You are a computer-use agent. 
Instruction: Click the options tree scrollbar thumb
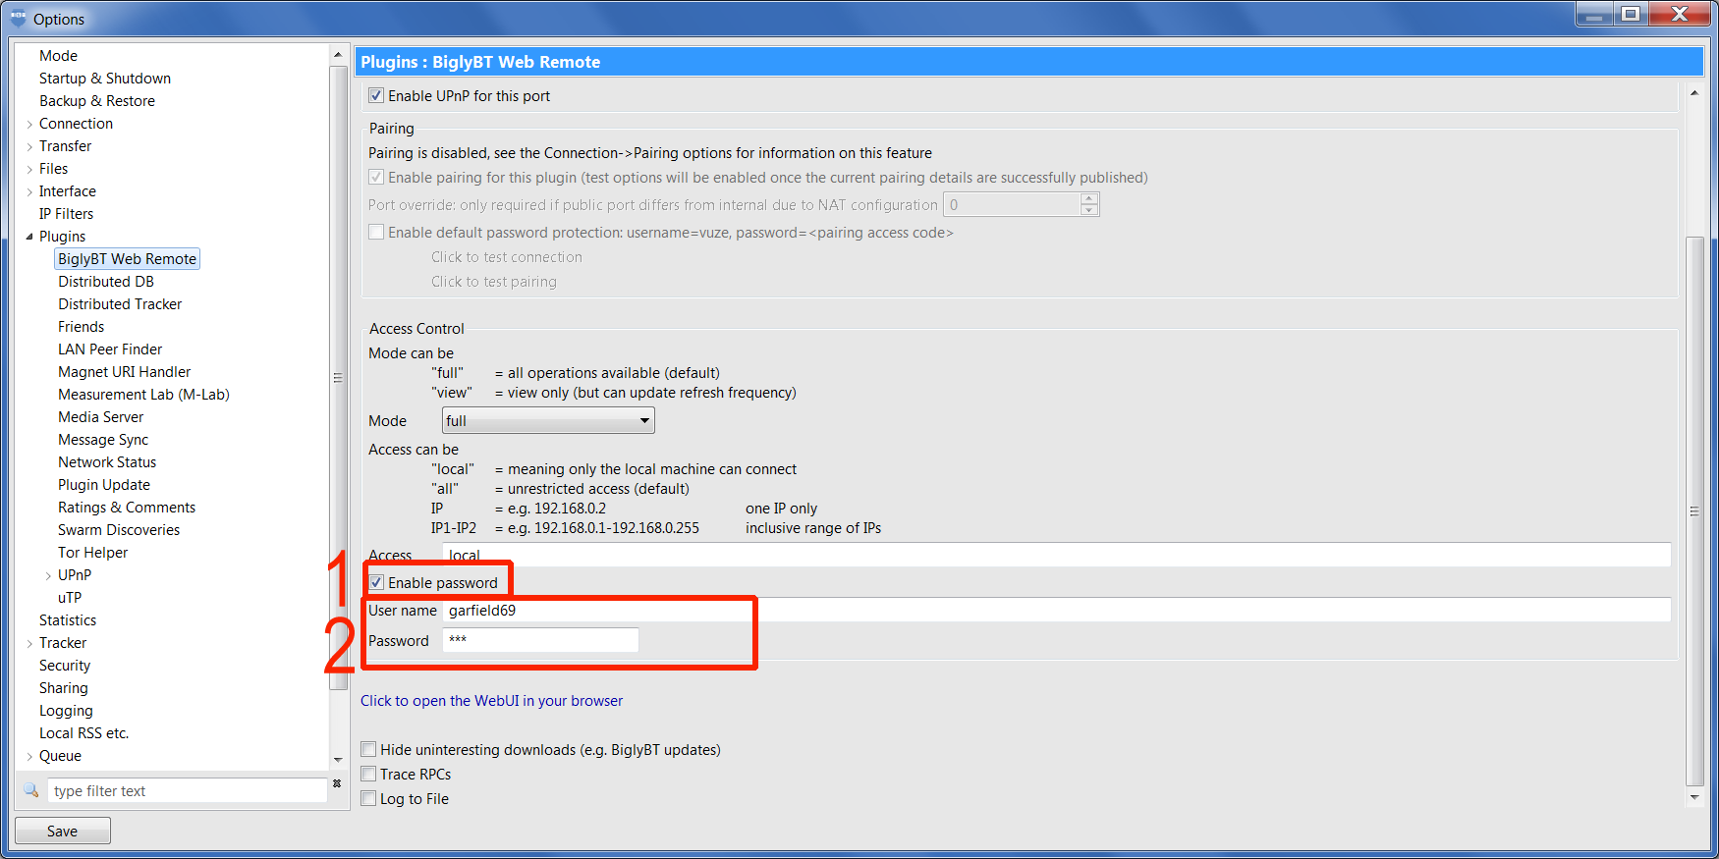338,378
